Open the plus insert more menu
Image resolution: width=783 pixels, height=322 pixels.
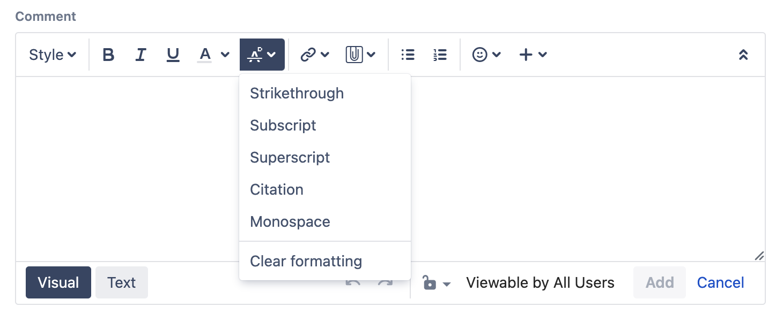pos(526,55)
